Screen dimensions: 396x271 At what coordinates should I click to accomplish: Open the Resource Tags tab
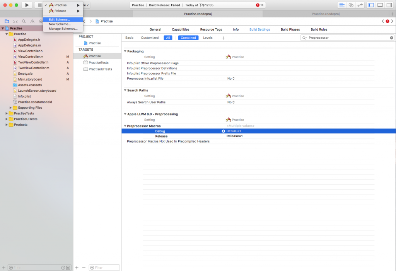click(211, 29)
